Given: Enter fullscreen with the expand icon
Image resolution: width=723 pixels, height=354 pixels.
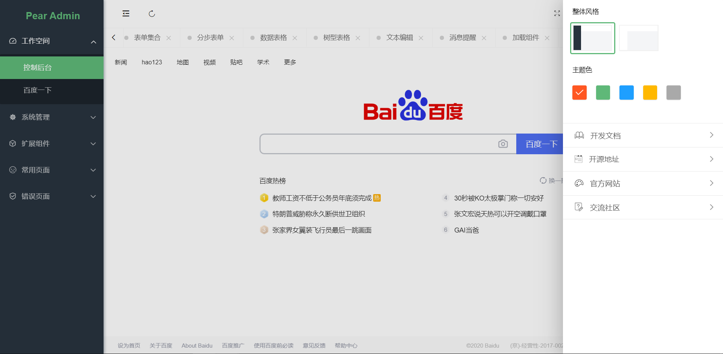Looking at the screenshot, I should click(x=557, y=14).
